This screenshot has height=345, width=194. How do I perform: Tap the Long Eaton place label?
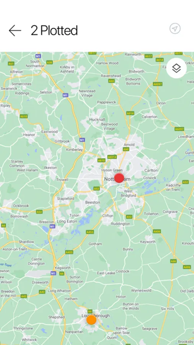click(x=67, y=221)
